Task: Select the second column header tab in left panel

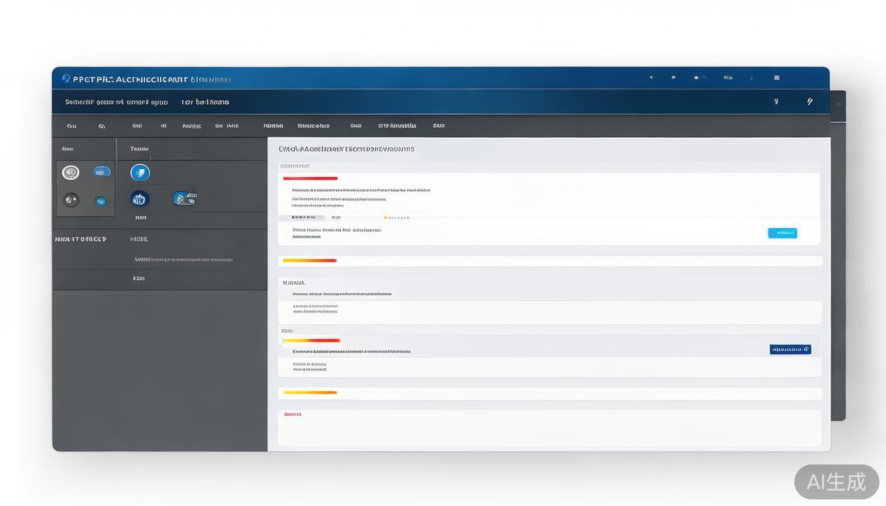Action: (139, 149)
